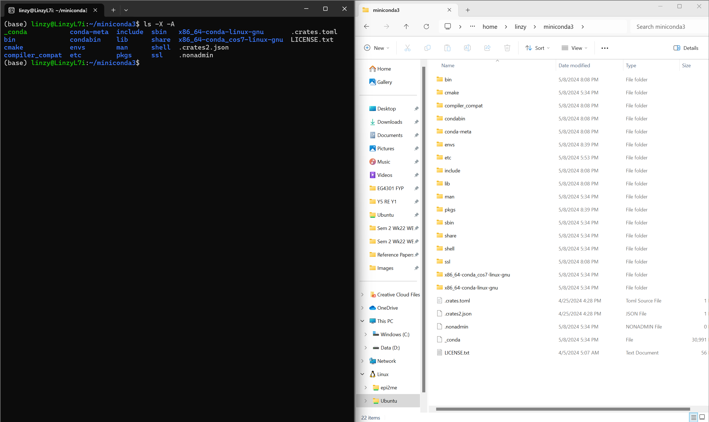Expand Data (D:) drive in tree

click(365, 348)
